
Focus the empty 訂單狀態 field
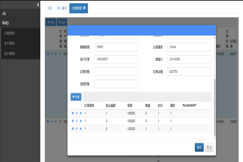[x=116, y=71]
